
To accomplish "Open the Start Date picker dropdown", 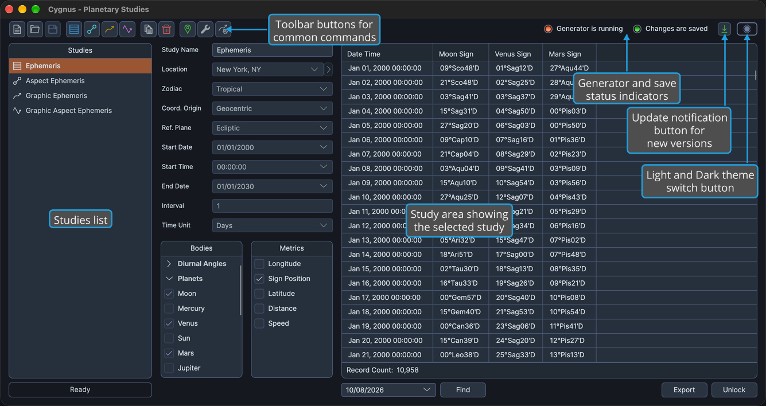I will (x=273, y=147).
